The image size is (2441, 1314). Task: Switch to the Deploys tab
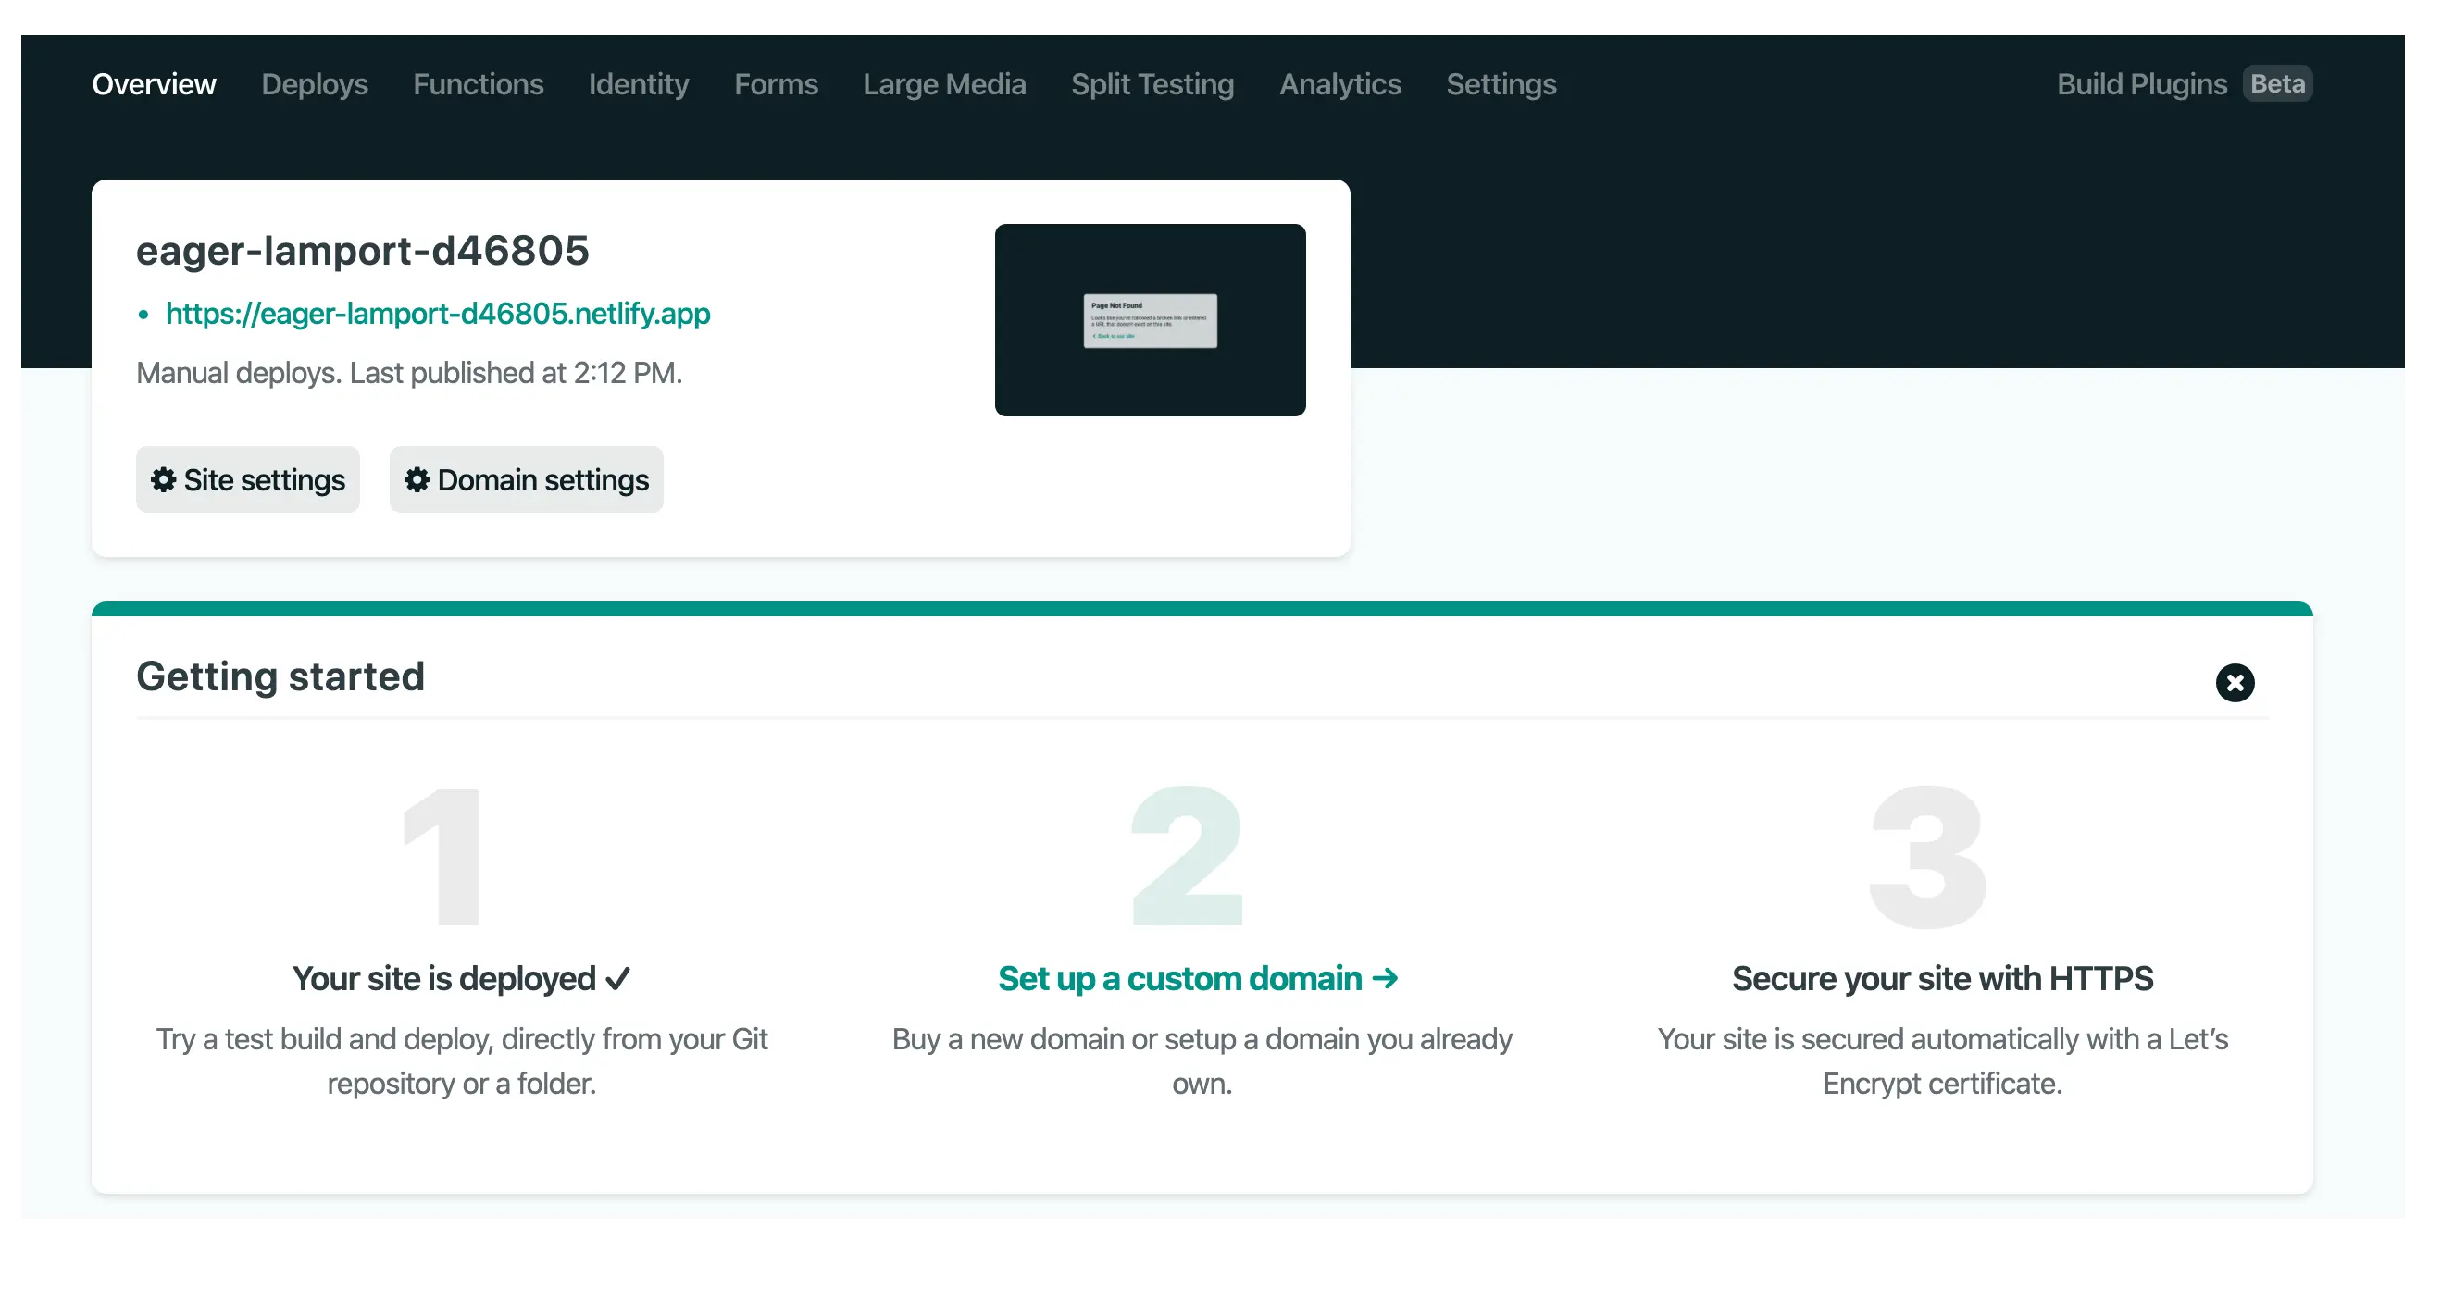[x=314, y=84]
